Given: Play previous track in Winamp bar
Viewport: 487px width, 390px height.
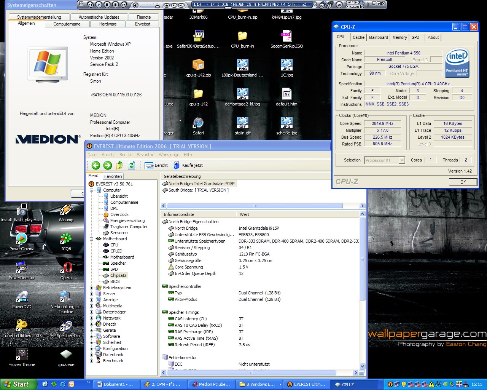Looking at the screenshot, I should coord(90,5).
